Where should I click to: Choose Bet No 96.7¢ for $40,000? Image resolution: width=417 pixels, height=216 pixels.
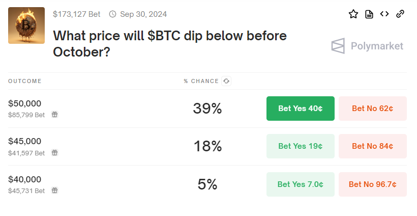tap(373, 184)
